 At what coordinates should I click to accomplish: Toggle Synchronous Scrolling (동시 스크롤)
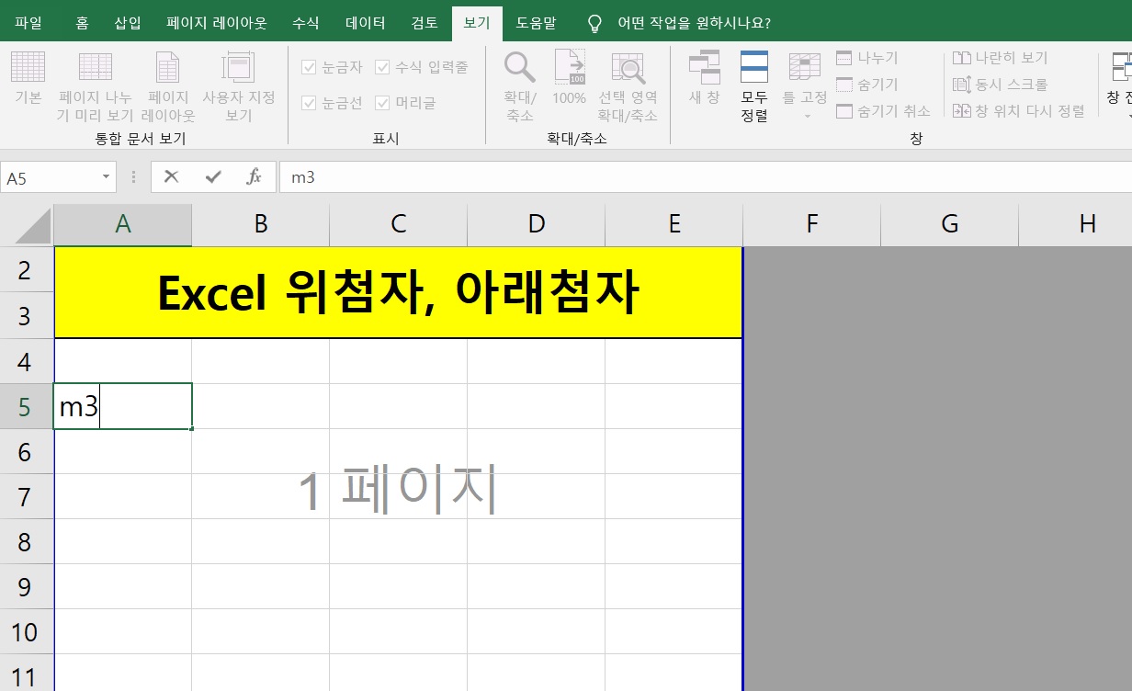pos(1000,84)
